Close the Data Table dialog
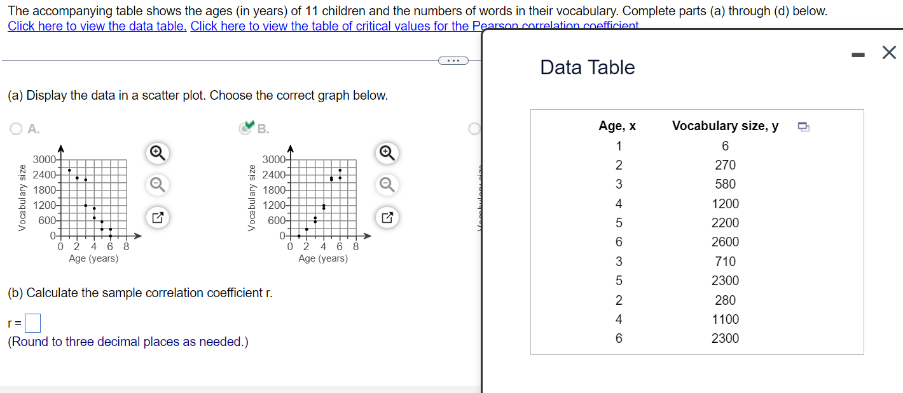903x393 pixels. (x=888, y=53)
